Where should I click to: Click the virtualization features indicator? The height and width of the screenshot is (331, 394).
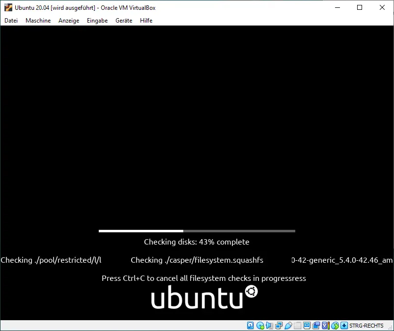click(x=324, y=326)
